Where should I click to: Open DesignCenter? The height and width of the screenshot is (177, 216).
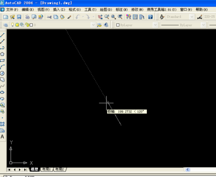click(135, 17)
